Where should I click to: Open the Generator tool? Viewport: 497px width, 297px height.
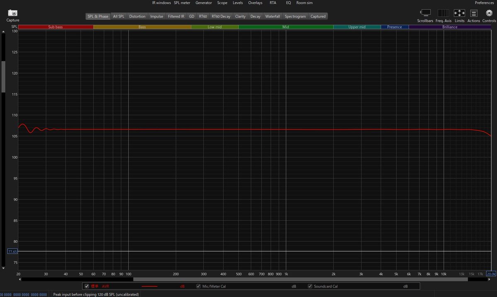pyautogui.click(x=204, y=3)
